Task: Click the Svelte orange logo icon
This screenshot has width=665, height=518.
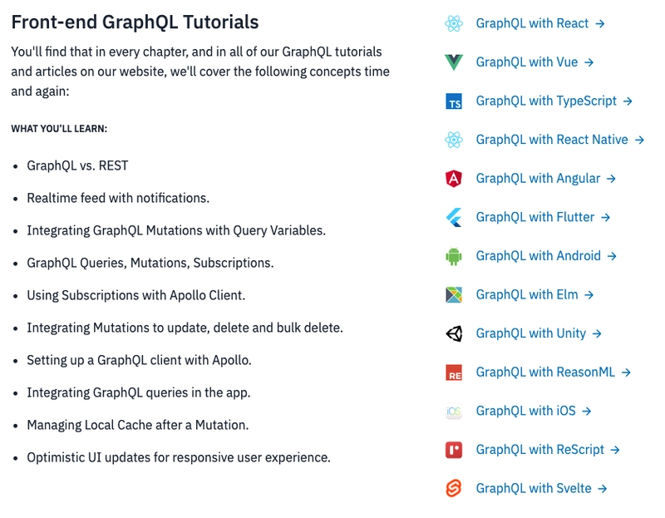Action: point(453,488)
